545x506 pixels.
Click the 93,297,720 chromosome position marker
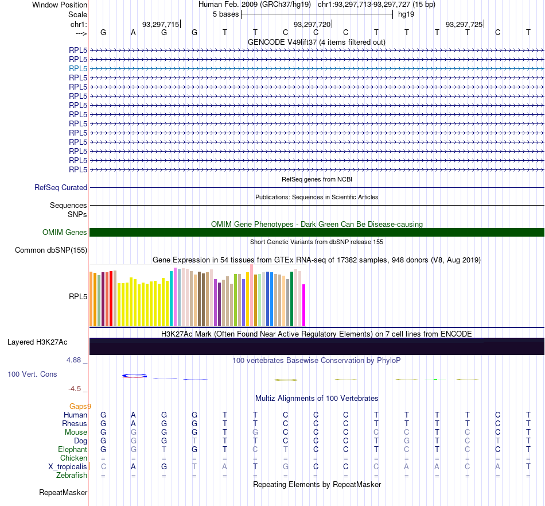312,24
